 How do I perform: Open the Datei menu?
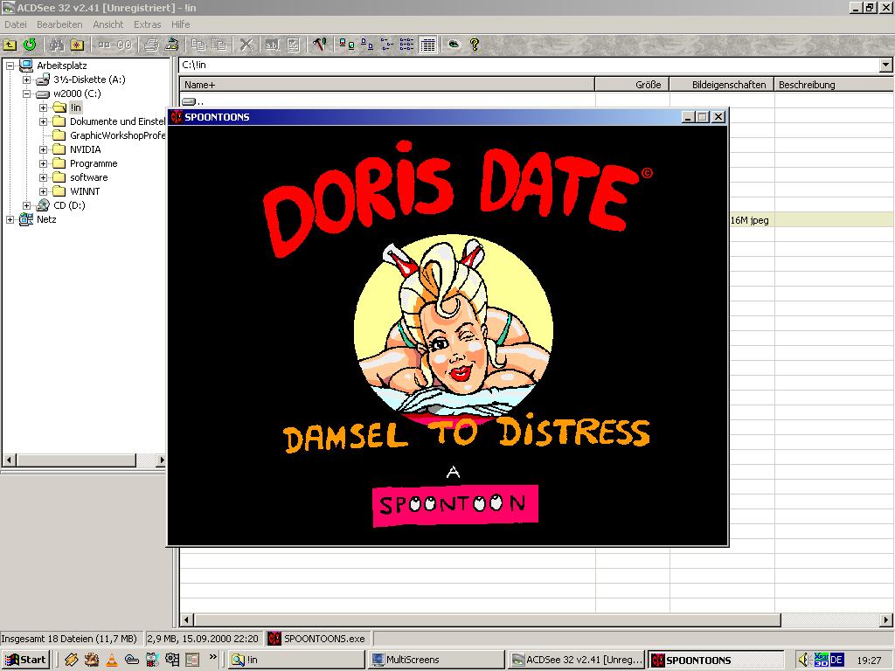(16, 24)
